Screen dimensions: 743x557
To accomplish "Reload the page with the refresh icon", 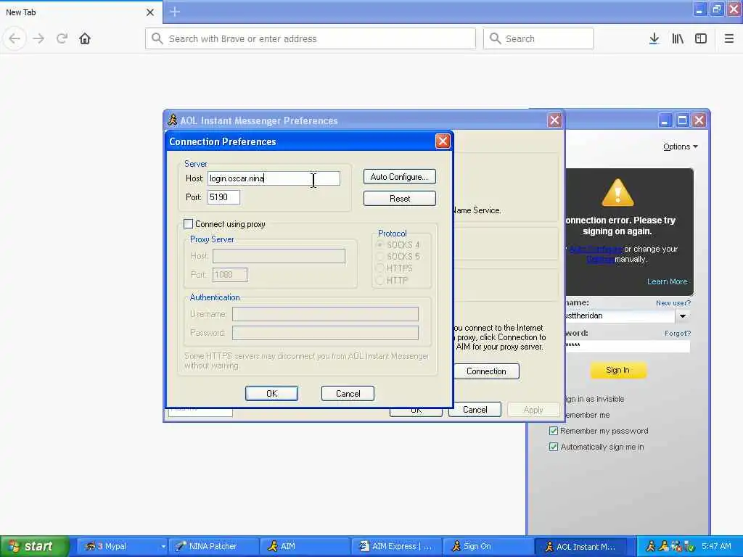I will [62, 38].
